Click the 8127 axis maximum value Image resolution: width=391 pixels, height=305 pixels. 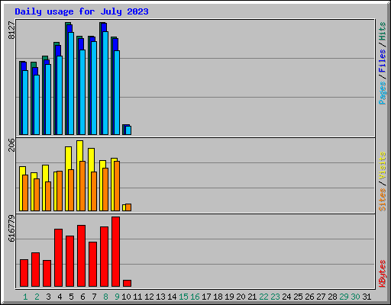11,30
